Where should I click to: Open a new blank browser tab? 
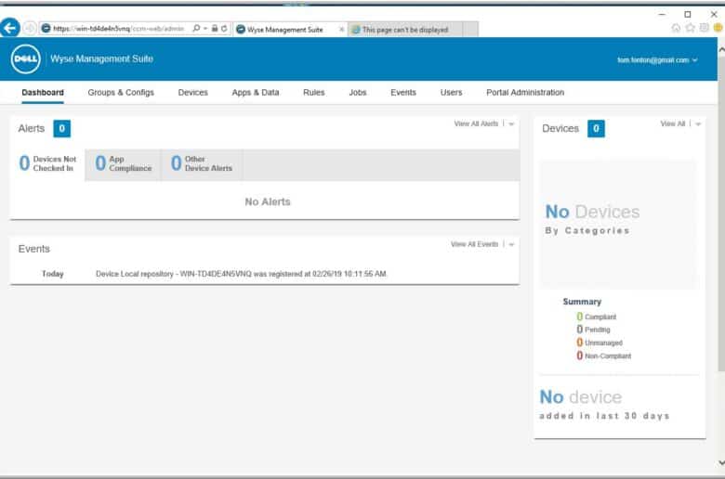point(470,30)
